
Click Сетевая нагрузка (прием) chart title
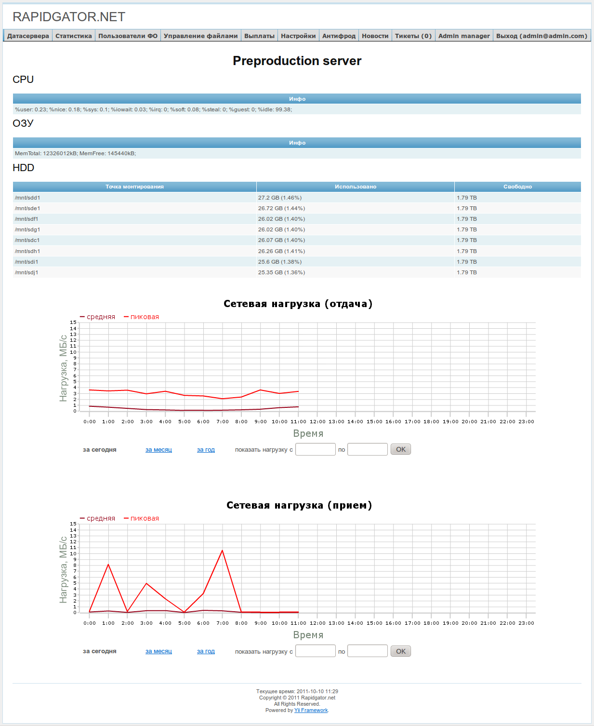pos(299,505)
